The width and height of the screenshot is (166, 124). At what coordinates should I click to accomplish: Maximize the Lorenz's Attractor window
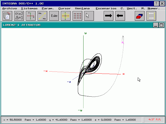(161, 25)
